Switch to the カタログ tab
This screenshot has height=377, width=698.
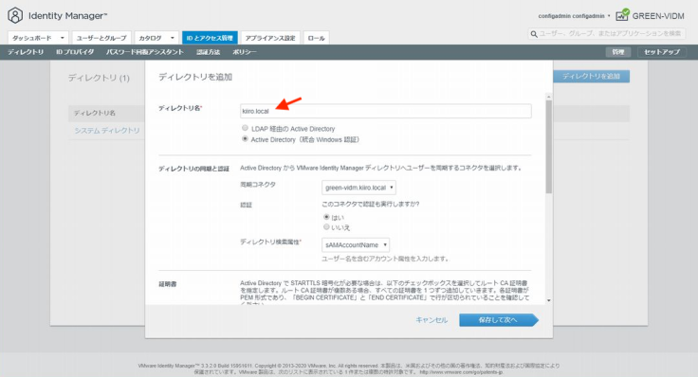tap(151, 38)
